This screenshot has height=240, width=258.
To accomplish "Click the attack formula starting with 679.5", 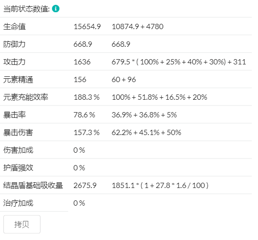I will [x=179, y=62].
